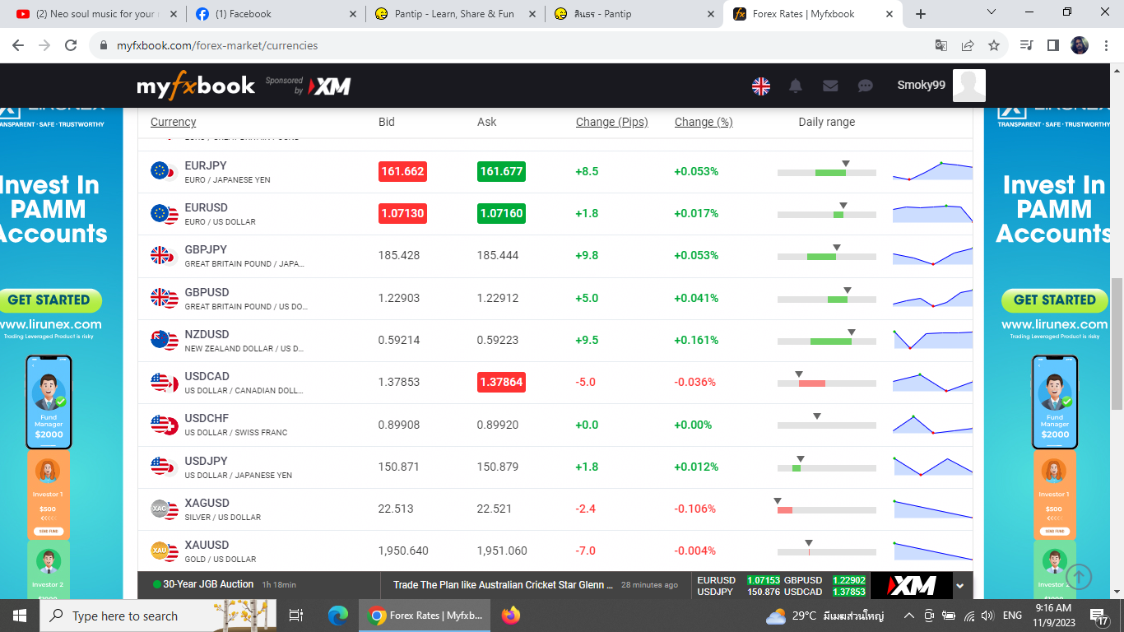Click the myfxbook logo
This screenshot has height=632, width=1124.
pos(196,86)
